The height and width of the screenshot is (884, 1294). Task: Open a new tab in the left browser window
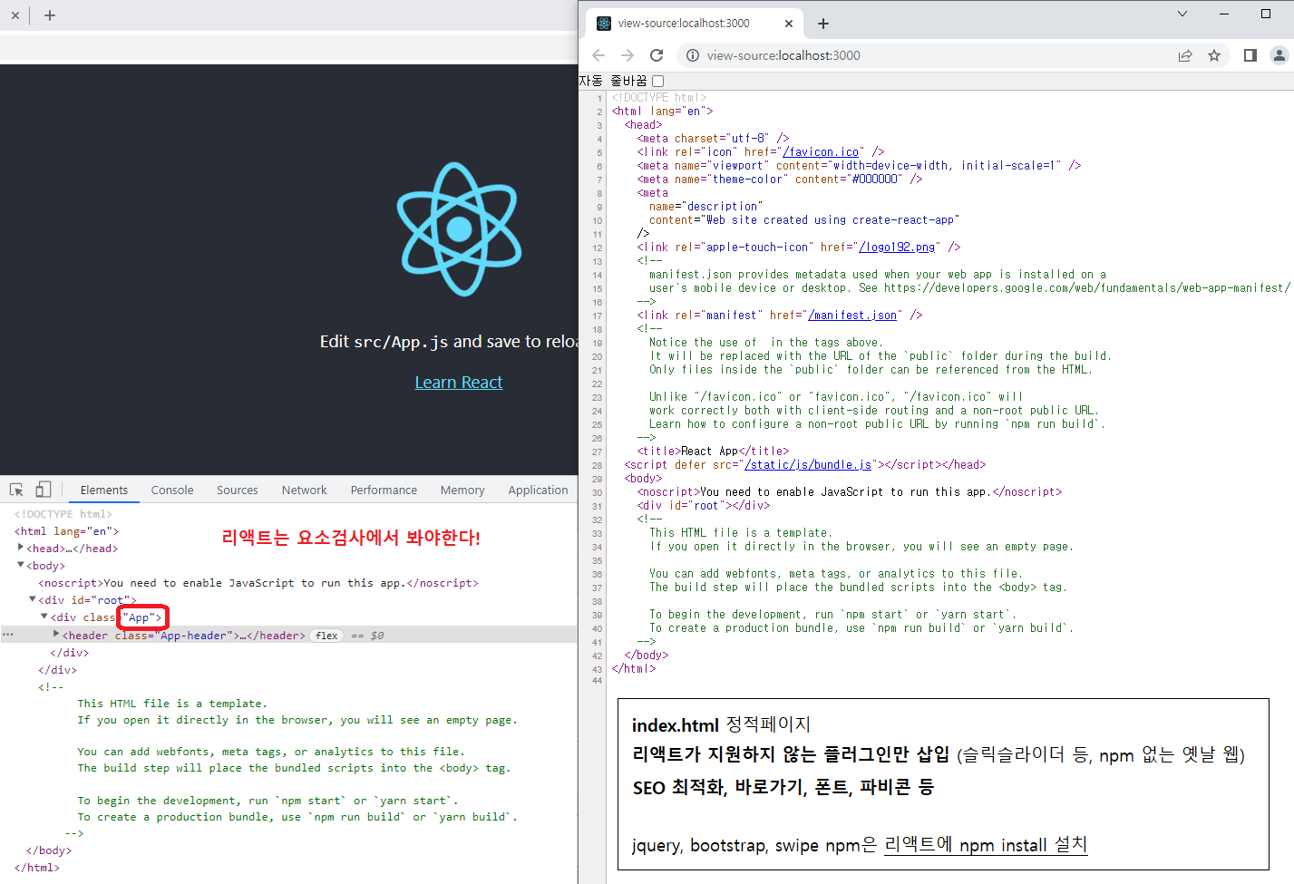point(50,15)
